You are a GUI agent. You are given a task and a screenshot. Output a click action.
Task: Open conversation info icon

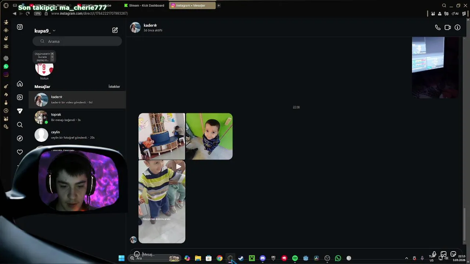[x=458, y=27]
